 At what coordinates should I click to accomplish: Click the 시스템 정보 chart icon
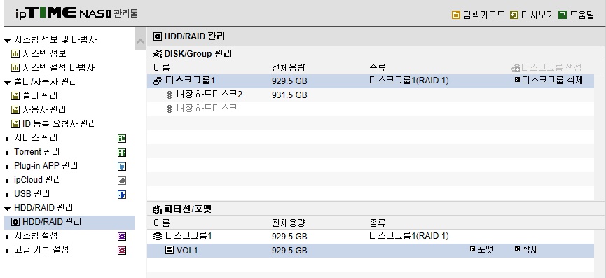coord(15,54)
